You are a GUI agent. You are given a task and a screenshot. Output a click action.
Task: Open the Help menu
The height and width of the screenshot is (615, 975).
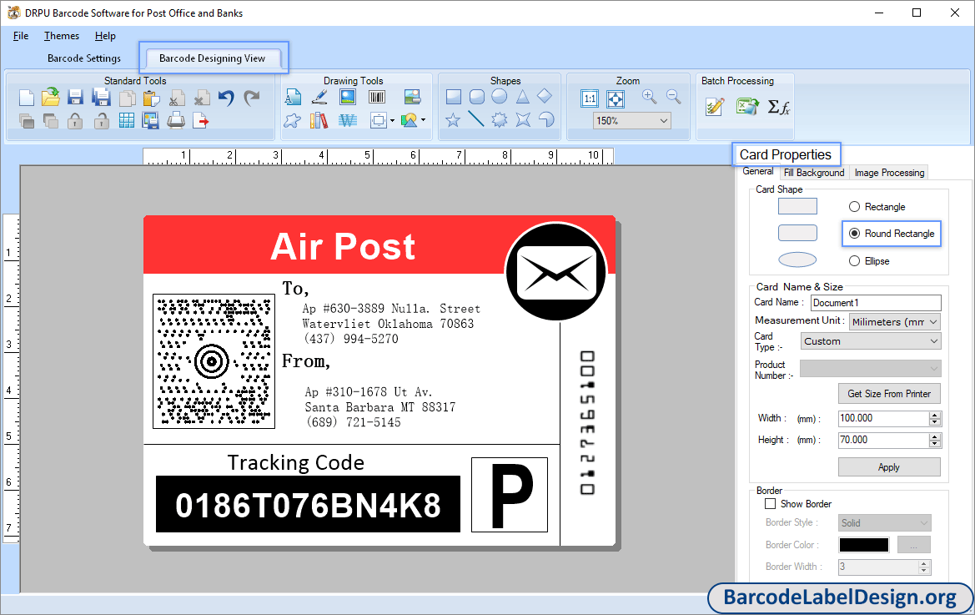coord(105,36)
